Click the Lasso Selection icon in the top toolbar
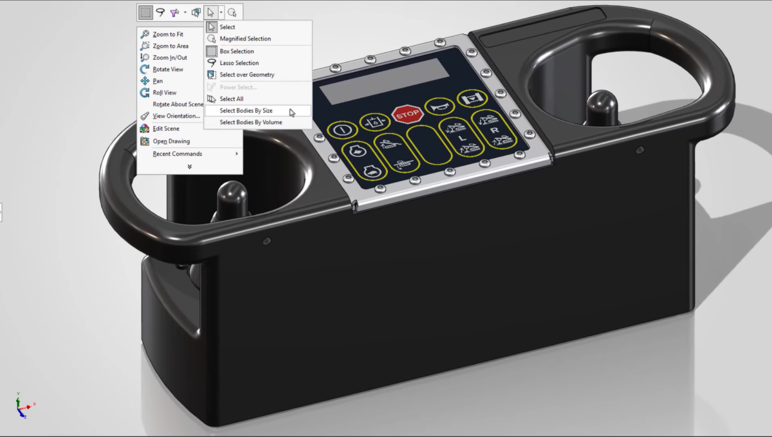This screenshot has height=437, width=772. [x=160, y=12]
